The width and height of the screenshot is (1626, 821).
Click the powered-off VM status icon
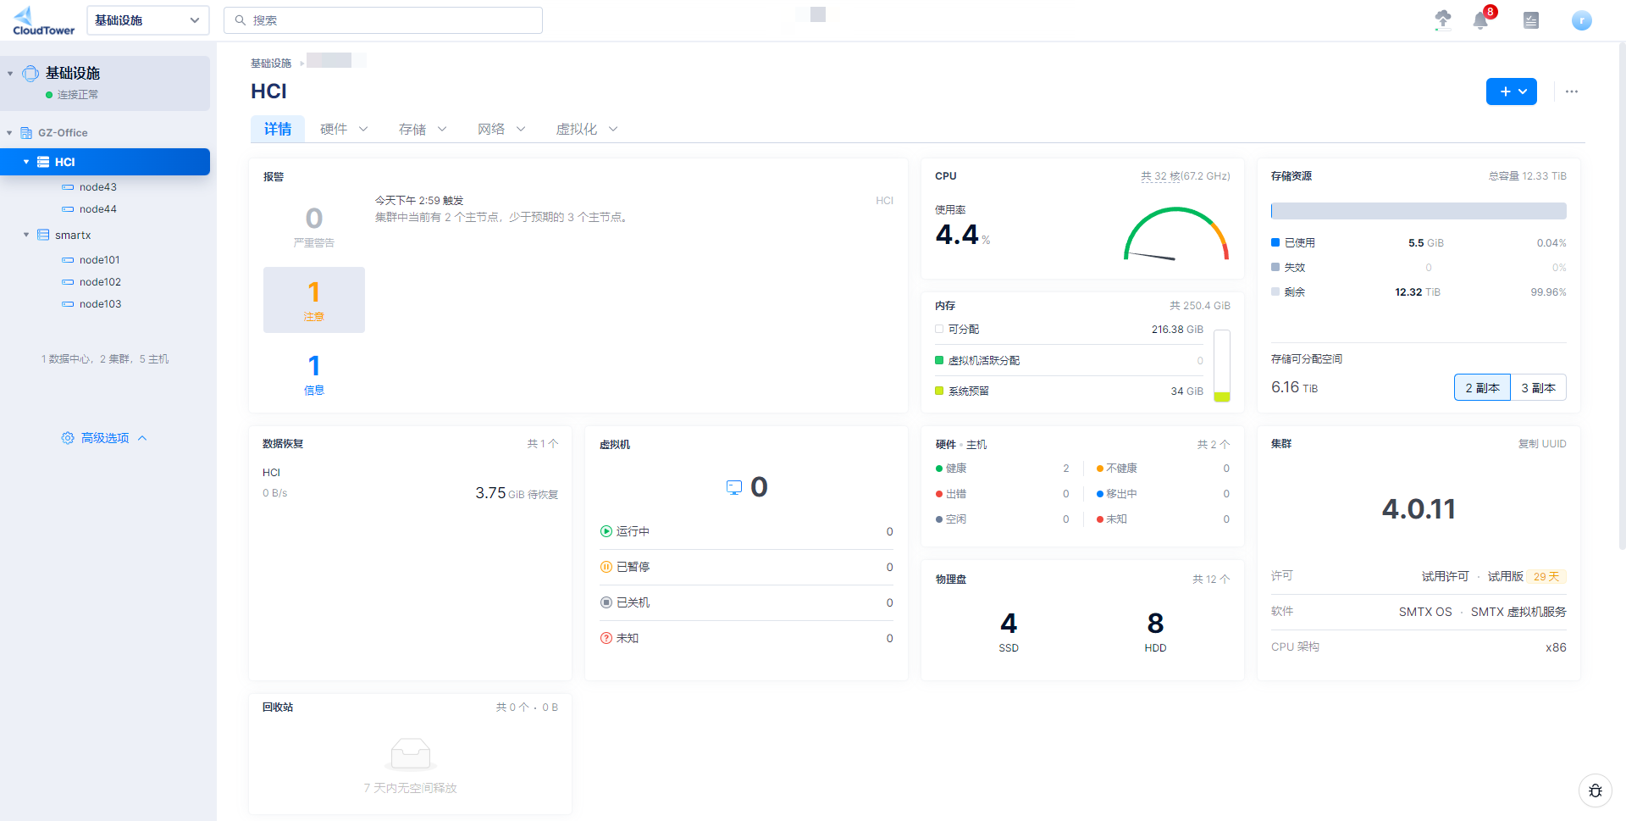click(606, 602)
